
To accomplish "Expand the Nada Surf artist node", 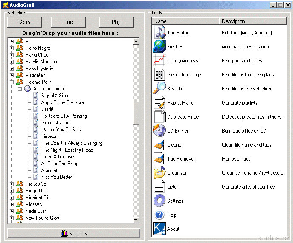I will tap(12, 211).
